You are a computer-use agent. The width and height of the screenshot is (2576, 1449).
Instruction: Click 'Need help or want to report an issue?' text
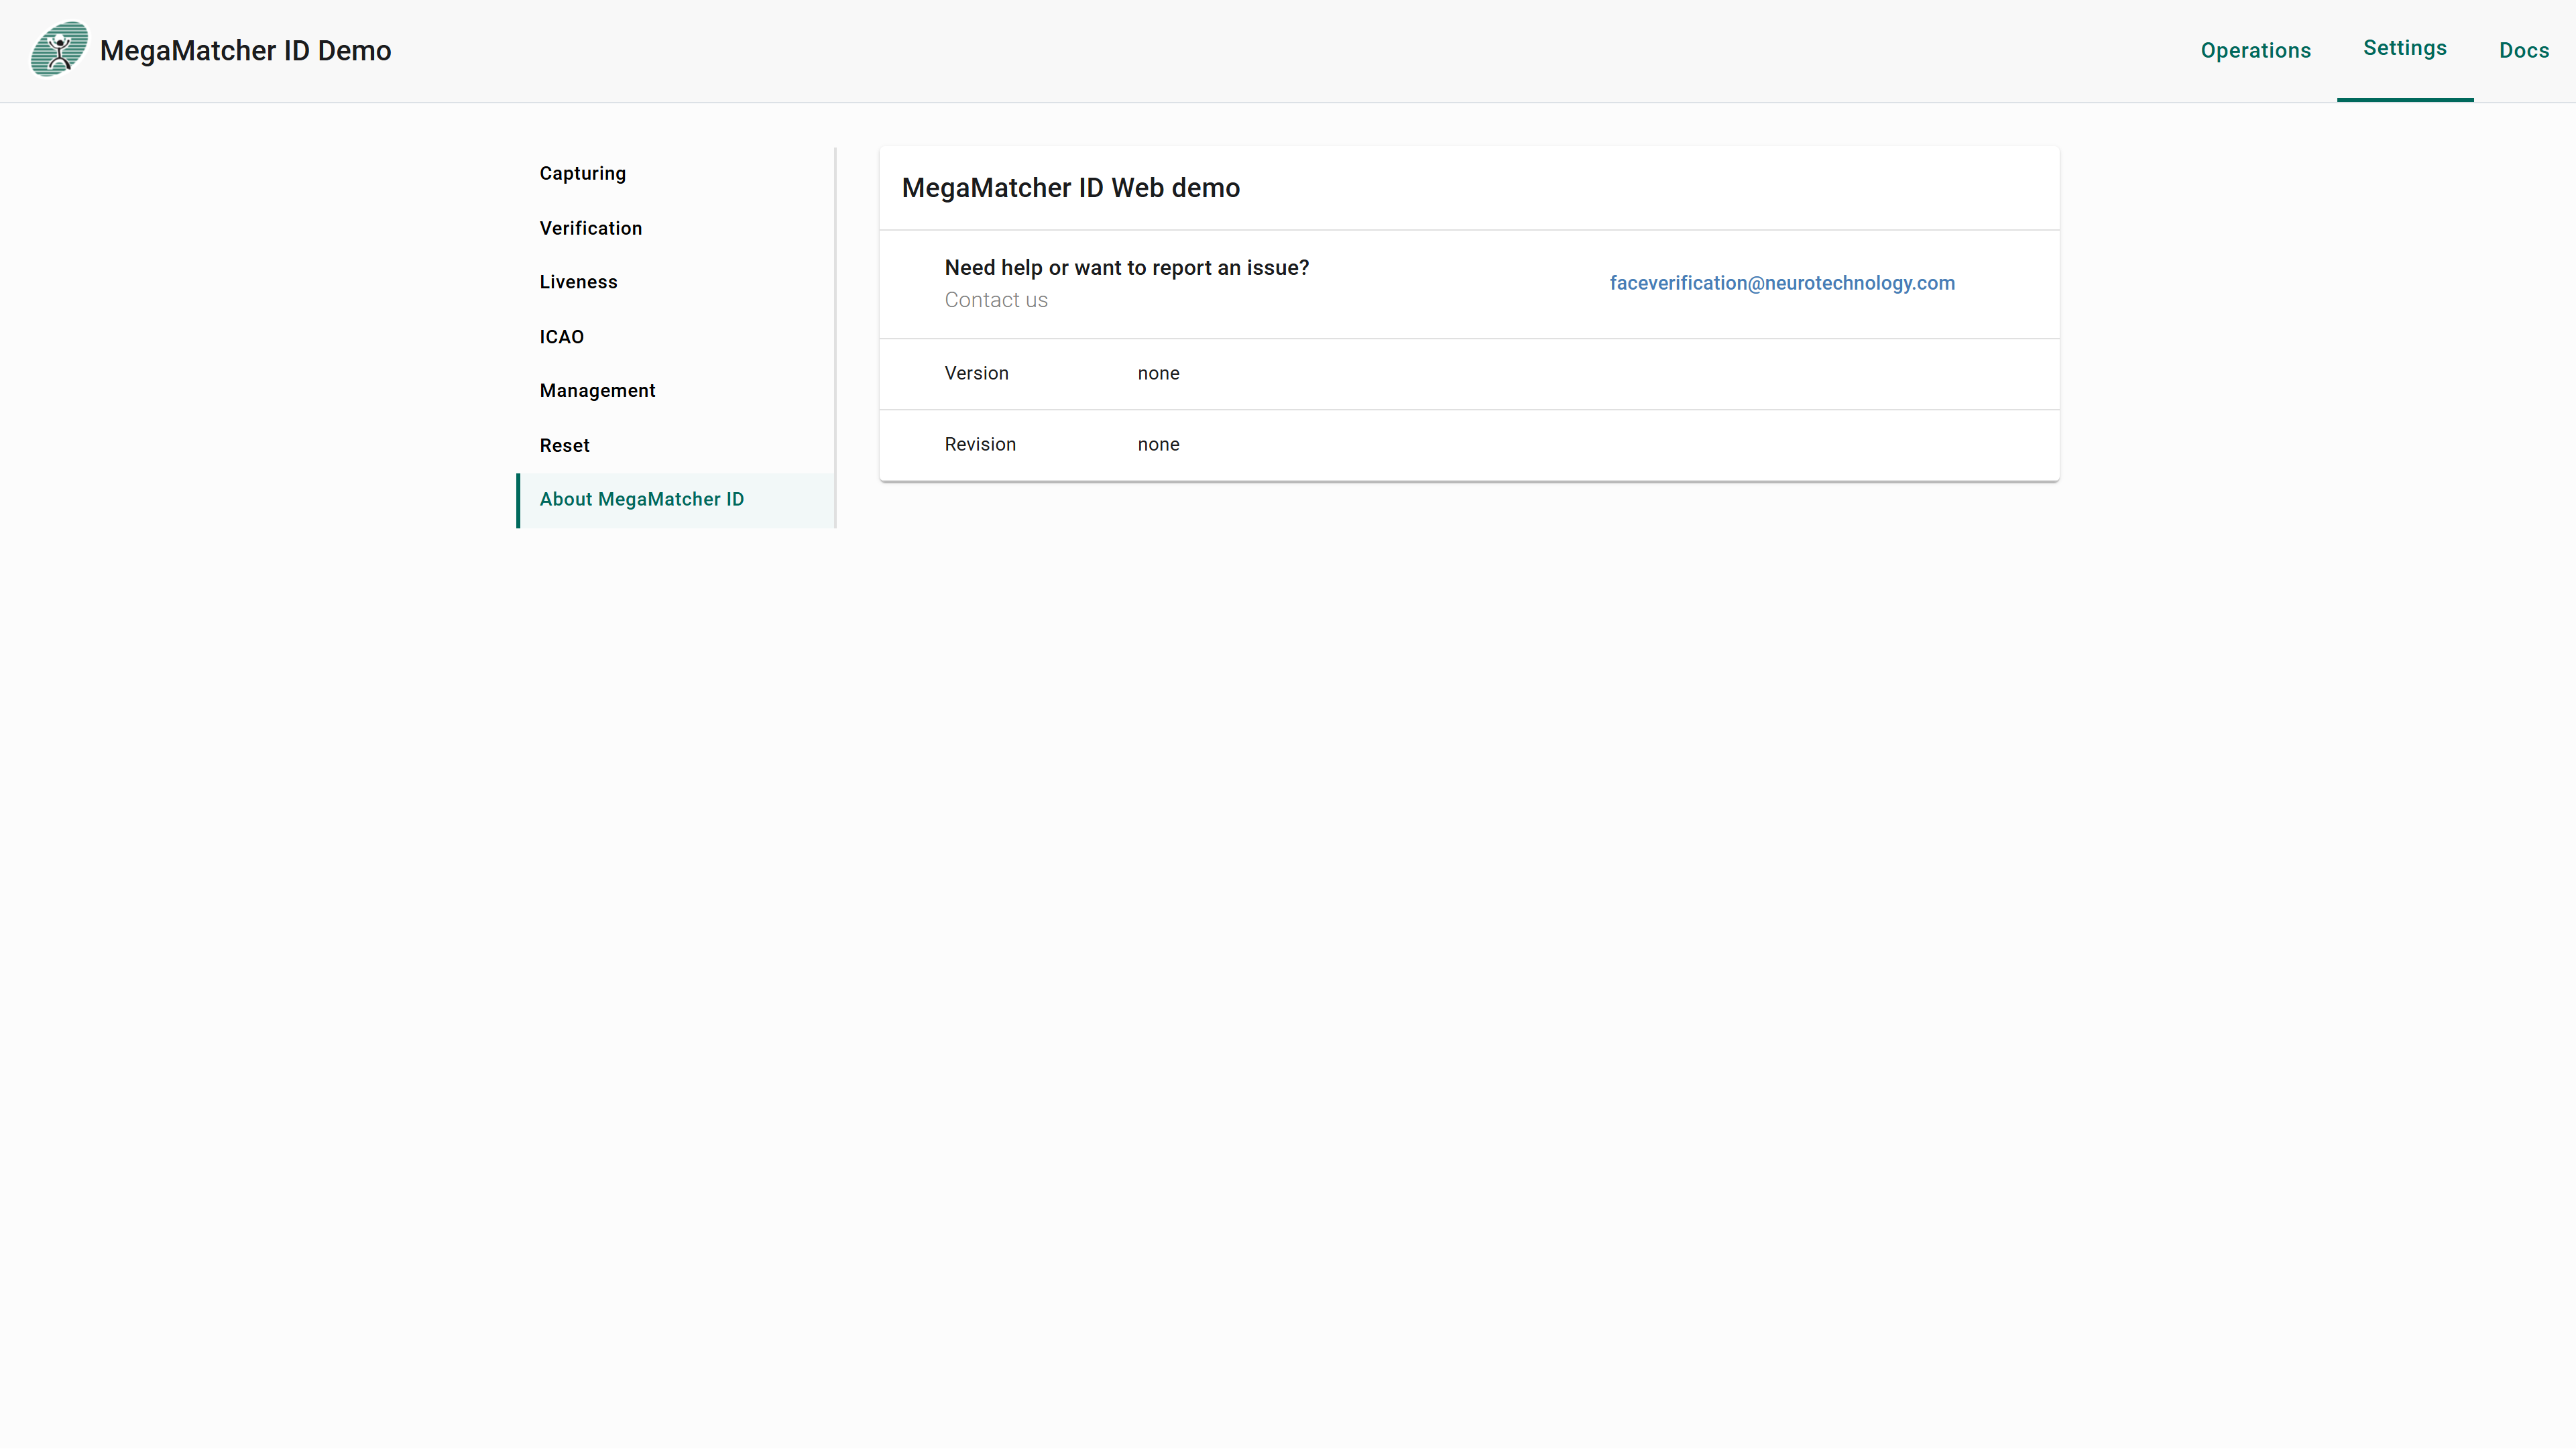[1126, 268]
